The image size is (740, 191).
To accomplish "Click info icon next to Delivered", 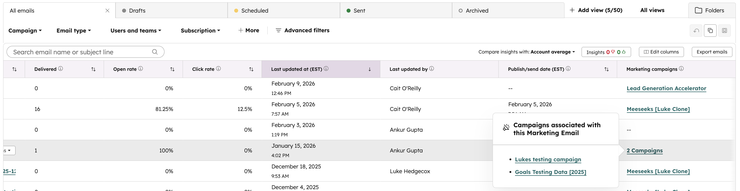I will (61, 69).
